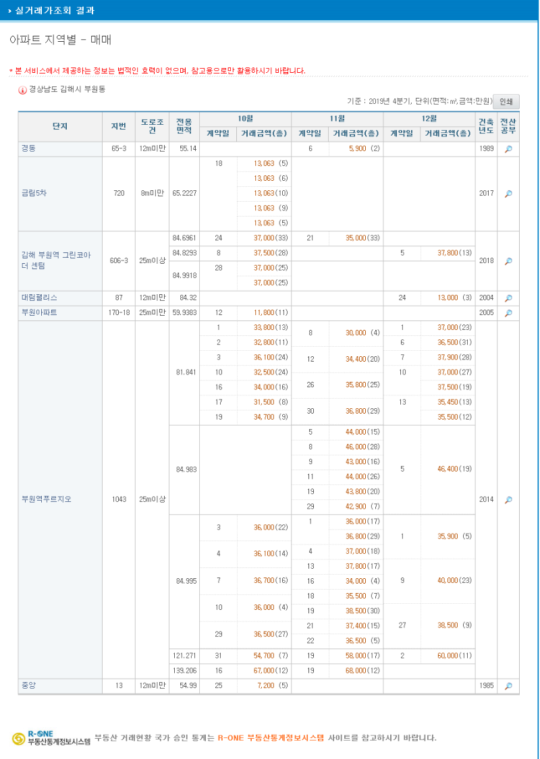This screenshot has height=759, width=540.
Task: Click the 인쇄 print button
Action: click(506, 102)
